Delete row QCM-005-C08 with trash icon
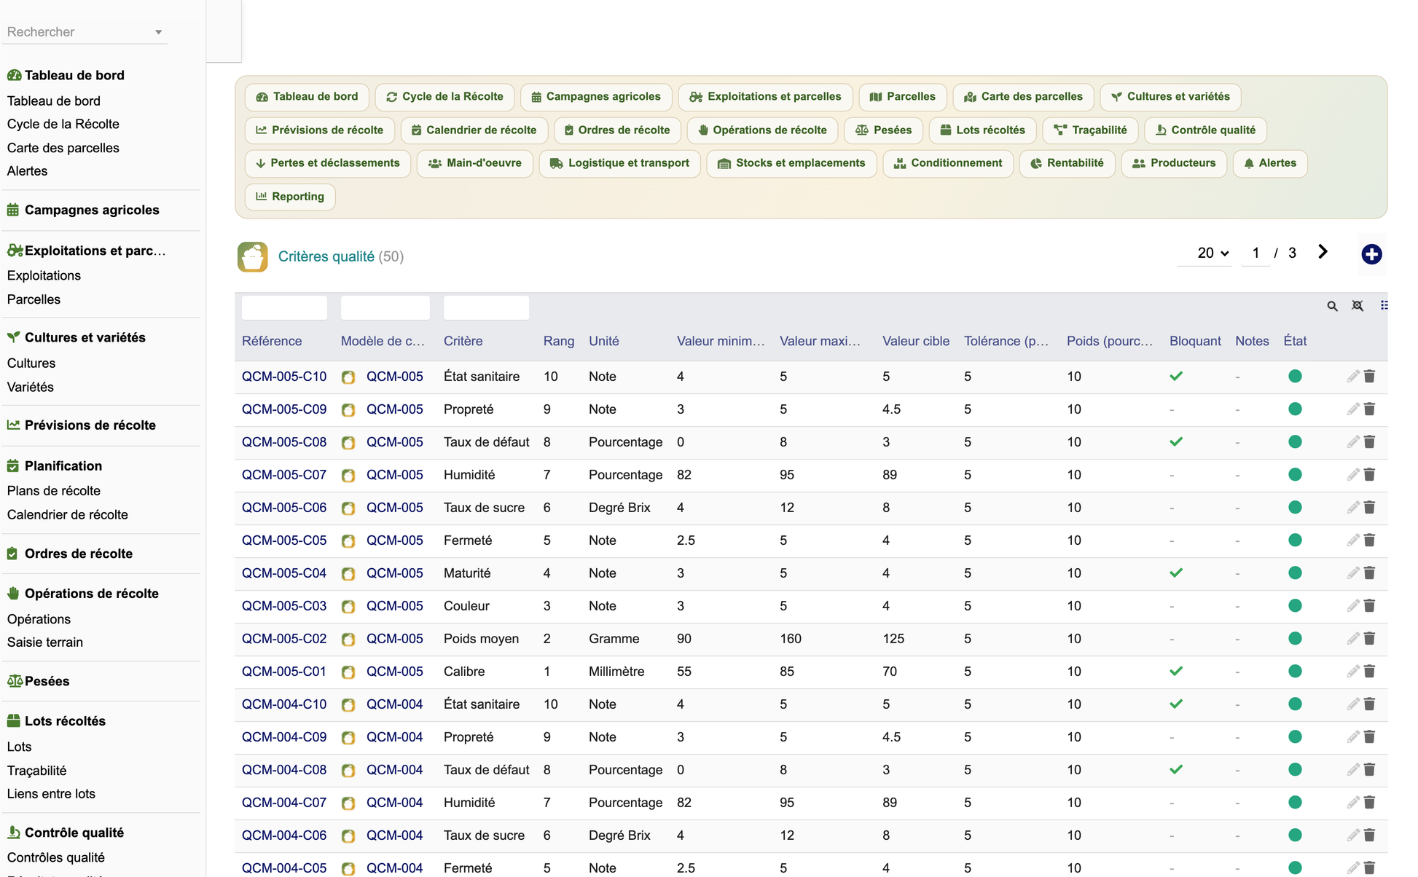Screen dimensions: 1418x877 [1369, 442]
